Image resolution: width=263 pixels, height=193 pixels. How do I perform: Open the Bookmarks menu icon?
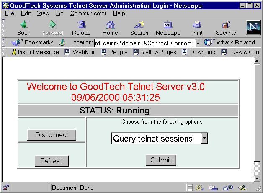click(x=16, y=42)
